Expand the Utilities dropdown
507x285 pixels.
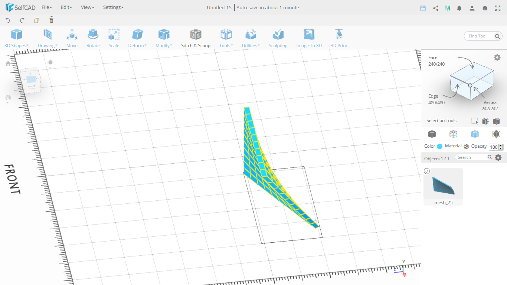[251, 39]
